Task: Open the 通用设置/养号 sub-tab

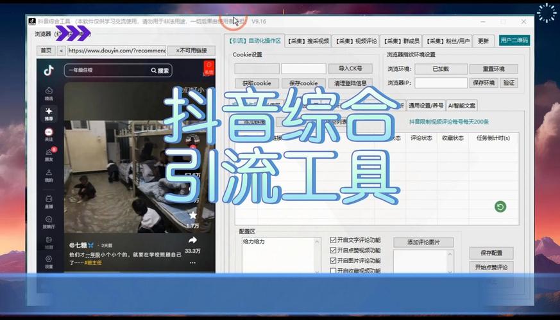Action: click(426, 106)
